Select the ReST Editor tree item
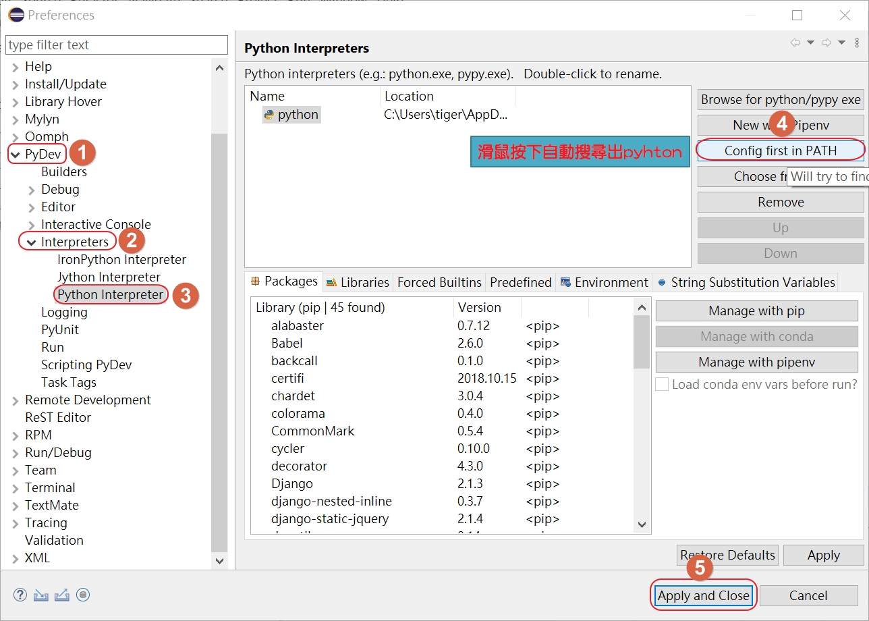 [58, 418]
